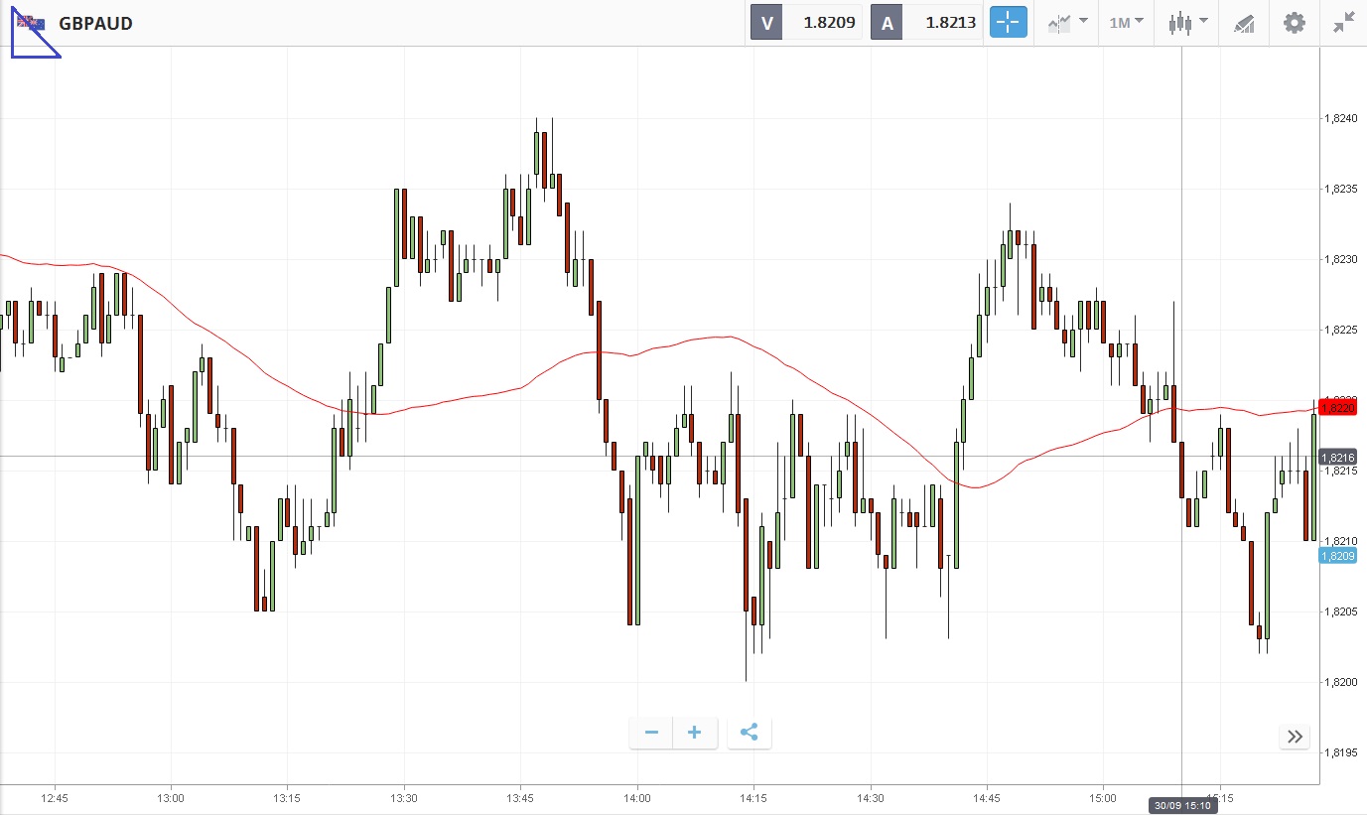Click the 30/09 15:10 time marker

[1181, 804]
